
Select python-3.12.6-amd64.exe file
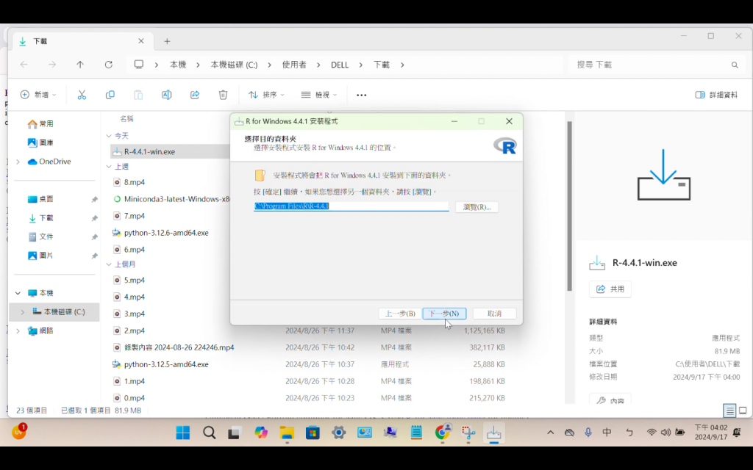[166, 233]
